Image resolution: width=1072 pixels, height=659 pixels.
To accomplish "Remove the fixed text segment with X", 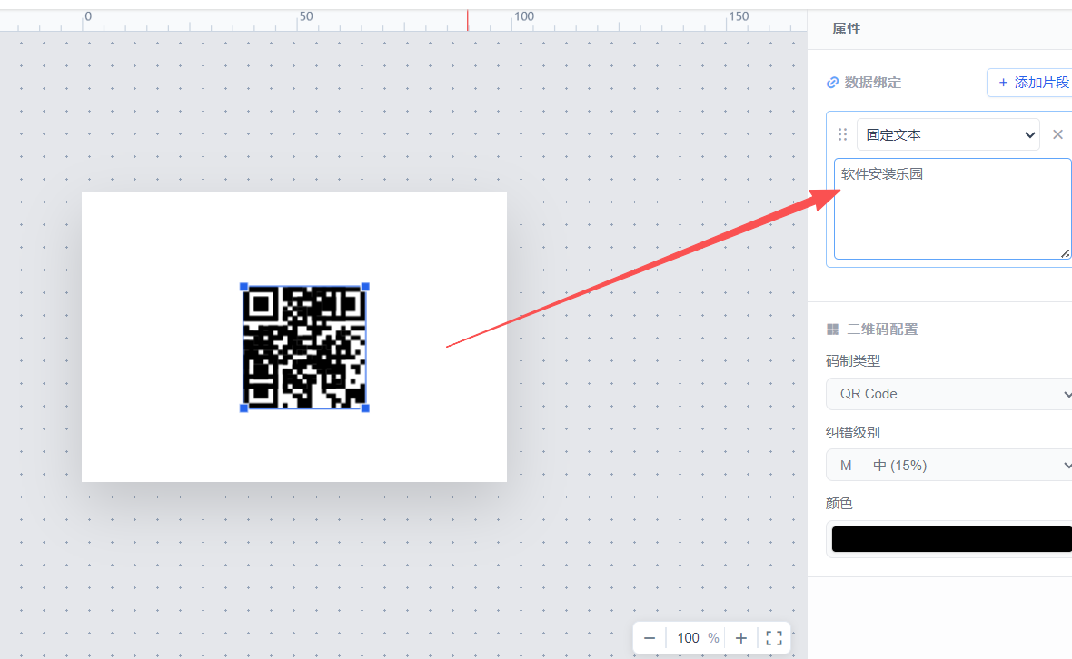I will [x=1057, y=134].
